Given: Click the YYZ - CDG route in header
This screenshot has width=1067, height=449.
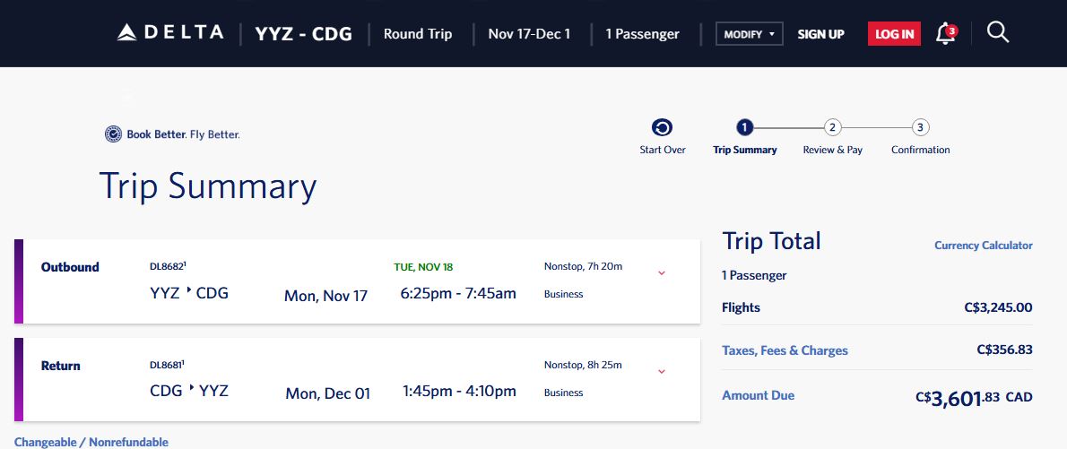Looking at the screenshot, I should click(x=303, y=34).
